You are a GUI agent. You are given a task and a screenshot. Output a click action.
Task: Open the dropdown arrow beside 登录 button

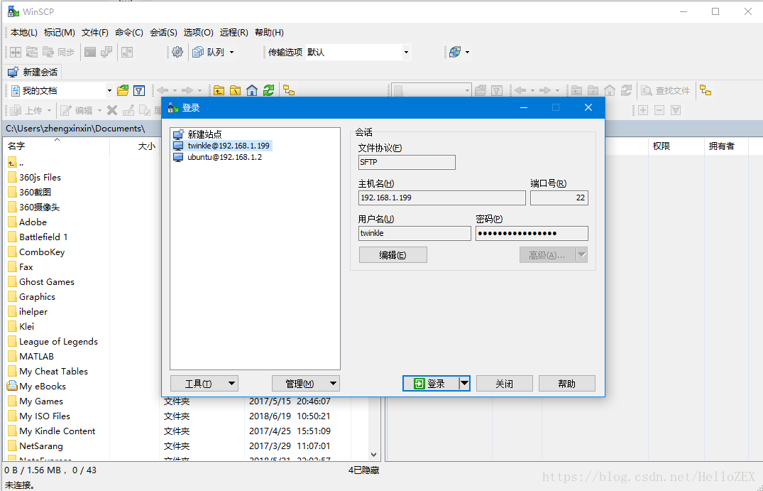pos(465,384)
